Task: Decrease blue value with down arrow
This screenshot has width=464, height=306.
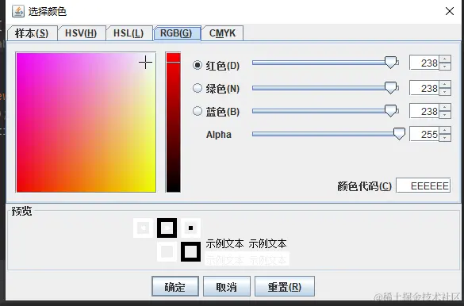Action: (x=445, y=115)
